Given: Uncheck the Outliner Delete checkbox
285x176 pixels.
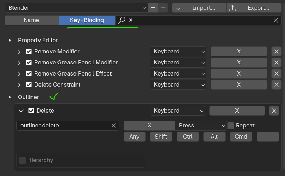Looking at the screenshot, I should pos(31,111).
